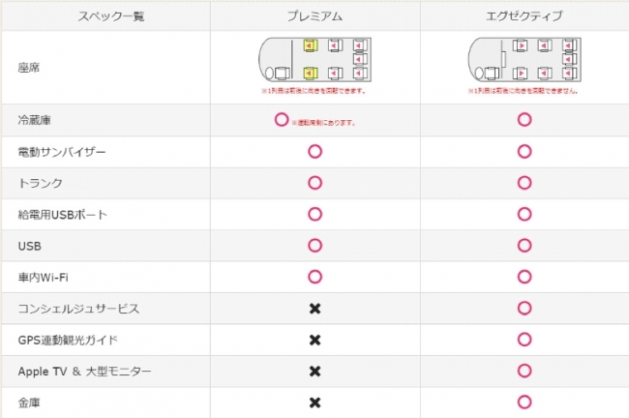The height and width of the screenshot is (418, 629).
Task: Click the 座席 row label
Action: tap(29, 68)
